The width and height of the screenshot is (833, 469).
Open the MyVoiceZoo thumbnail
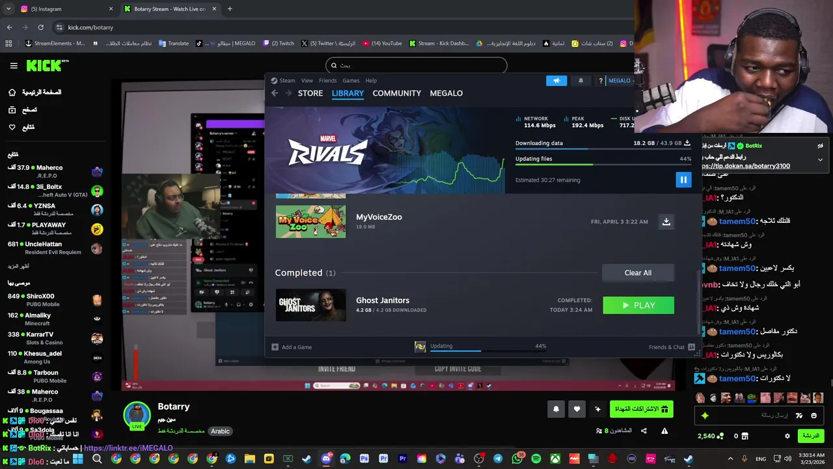click(311, 221)
